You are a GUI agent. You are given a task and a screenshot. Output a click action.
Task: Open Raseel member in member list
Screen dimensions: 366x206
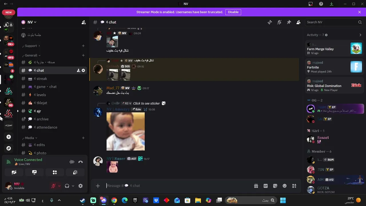point(335,139)
